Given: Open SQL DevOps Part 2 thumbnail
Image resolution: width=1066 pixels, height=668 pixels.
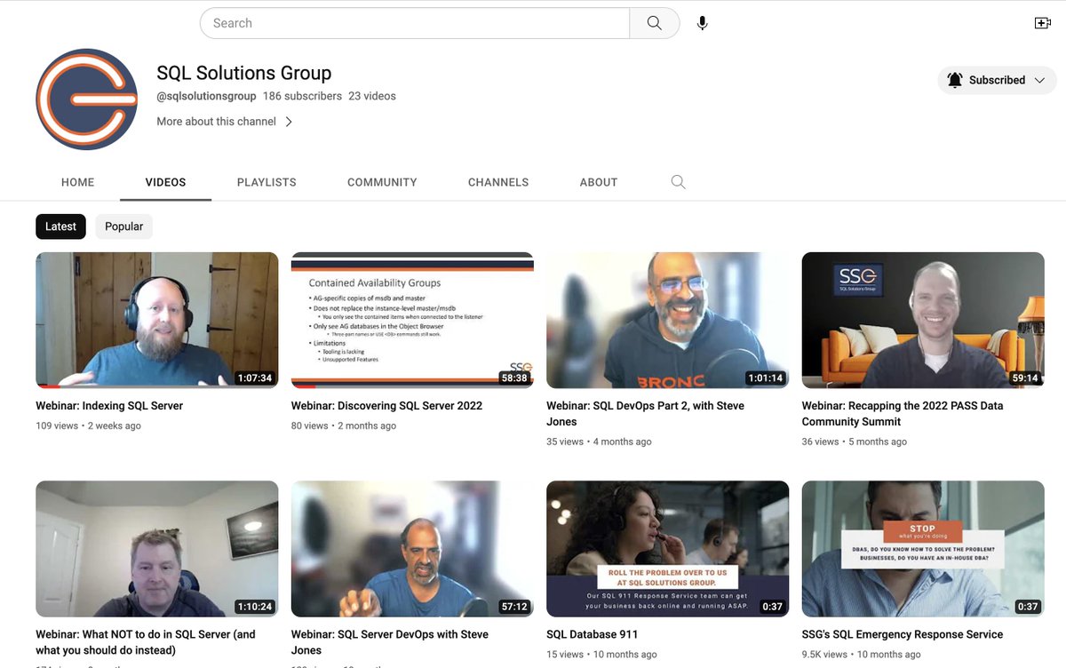Looking at the screenshot, I should click(x=668, y=321).
